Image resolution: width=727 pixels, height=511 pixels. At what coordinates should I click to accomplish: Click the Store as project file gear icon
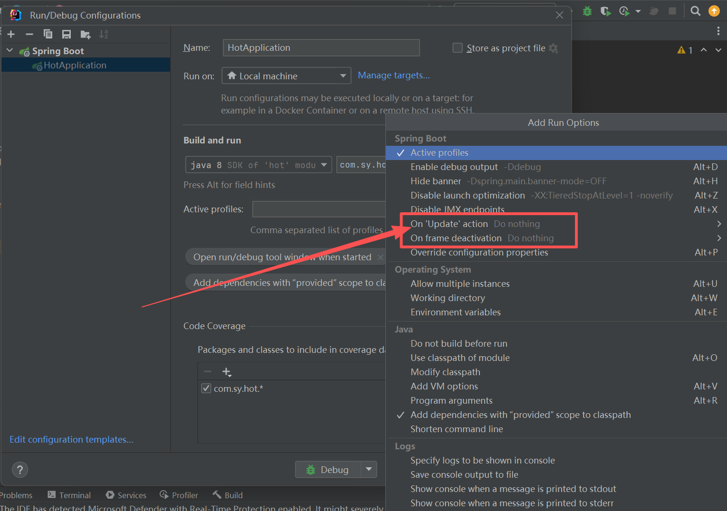point(554,48)
